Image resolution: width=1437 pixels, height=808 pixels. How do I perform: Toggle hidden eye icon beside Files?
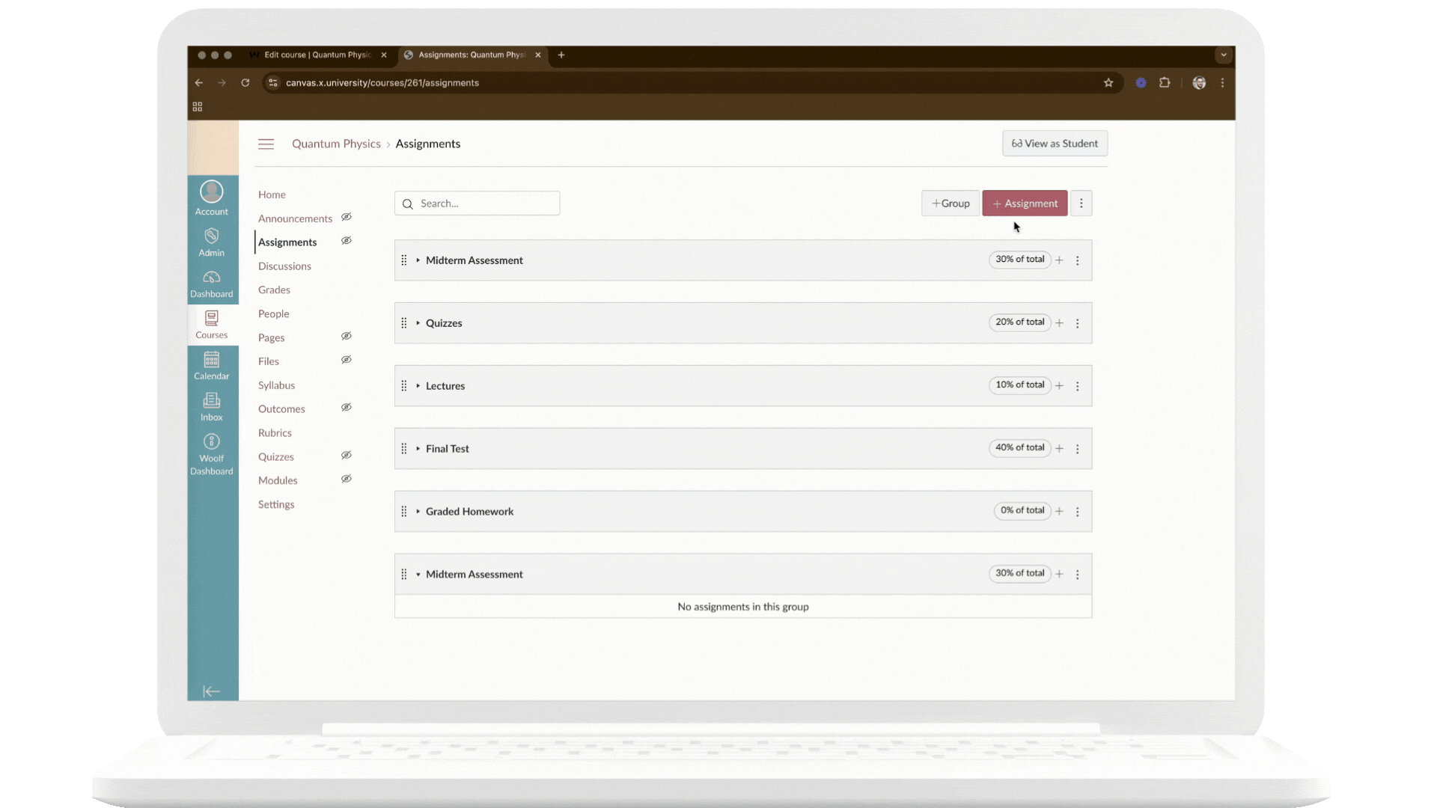tap(347, 360)
